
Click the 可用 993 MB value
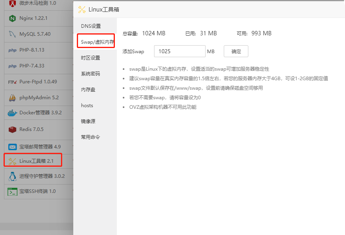261,33
